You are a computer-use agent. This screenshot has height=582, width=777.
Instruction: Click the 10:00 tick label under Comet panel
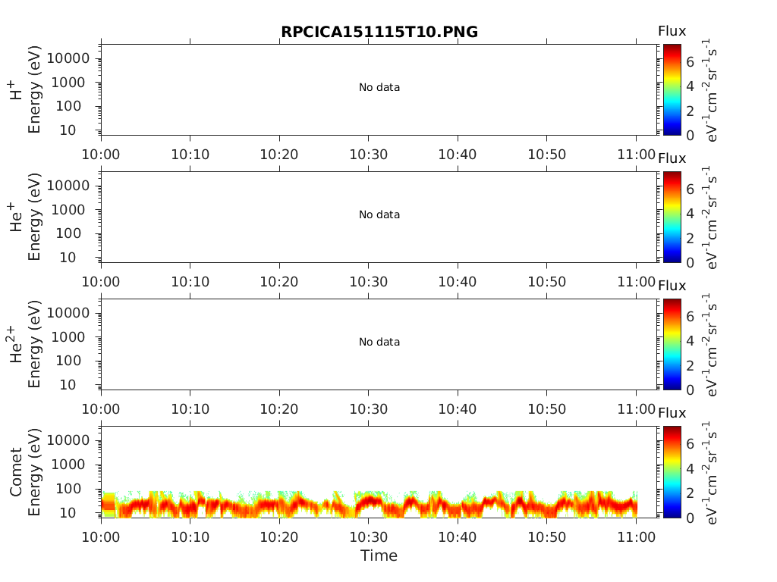click(101, 537)
